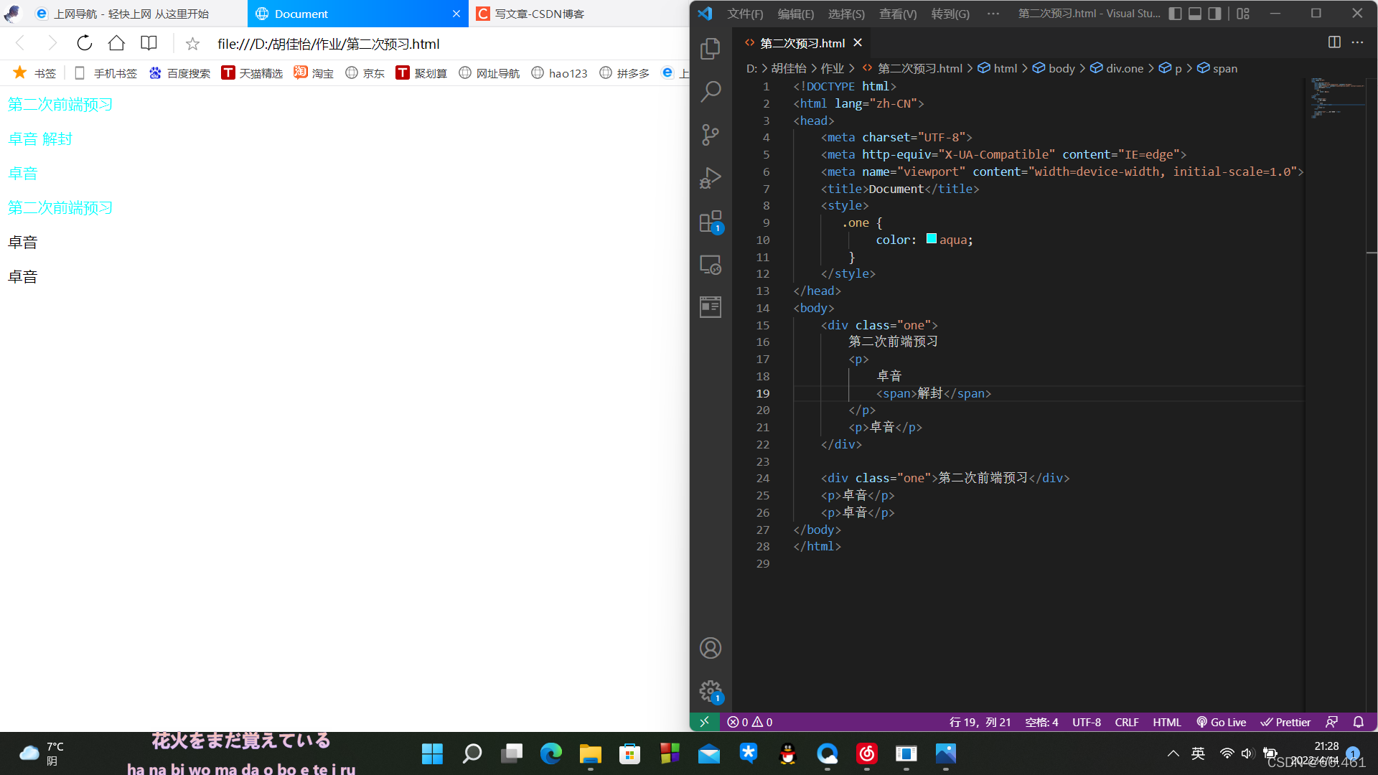Open the UTF-8 encoding selector

(x=1086, y=722)
